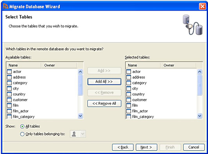Image resolution: width=208 pixels, height=154 pixels.
Task: Click the film_actor table icon in Selected tables
Action: [129, 111]
